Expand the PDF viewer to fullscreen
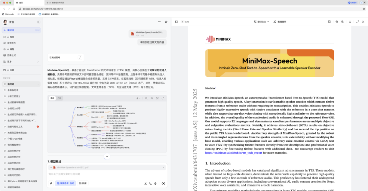Screen dimensions: 368x191 [x=357, y=22]
